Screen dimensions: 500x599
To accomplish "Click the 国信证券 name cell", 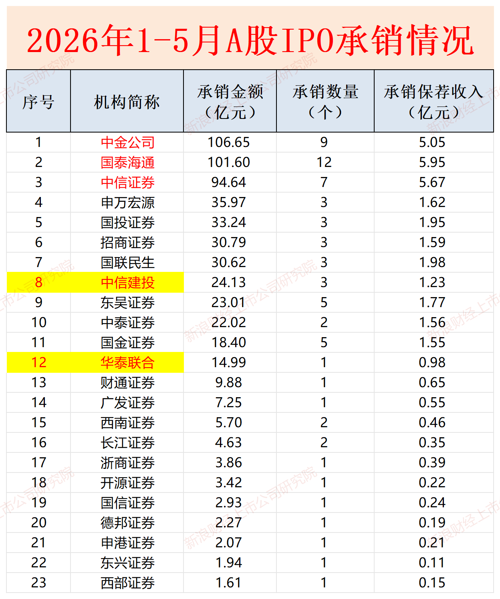I will pyautogui.click(x=127, y=503).
